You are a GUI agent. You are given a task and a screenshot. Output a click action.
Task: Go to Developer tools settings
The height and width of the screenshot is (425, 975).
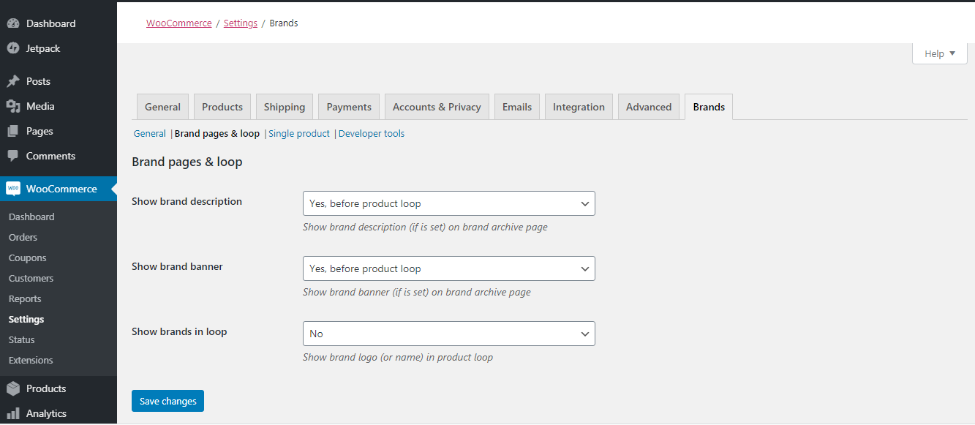click(371, 133)
